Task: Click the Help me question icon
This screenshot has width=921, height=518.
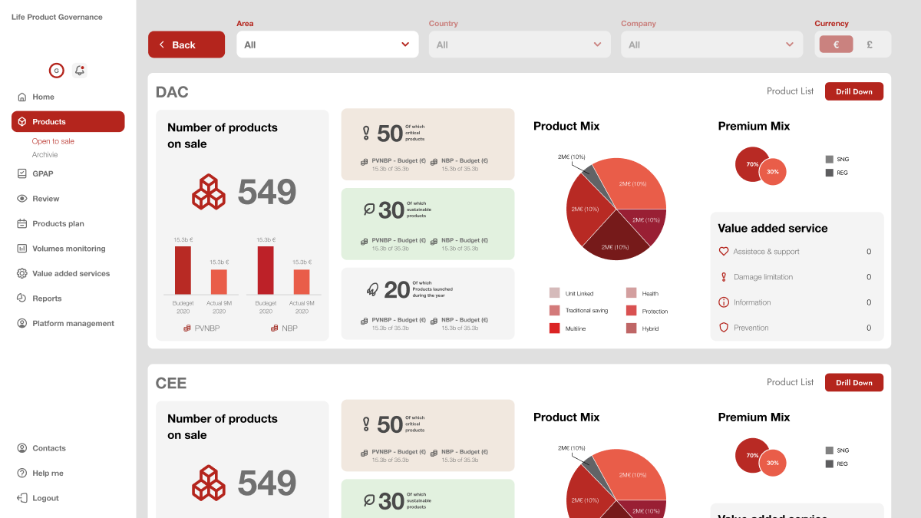Action: pyautogui.click(x=21, y=473)
